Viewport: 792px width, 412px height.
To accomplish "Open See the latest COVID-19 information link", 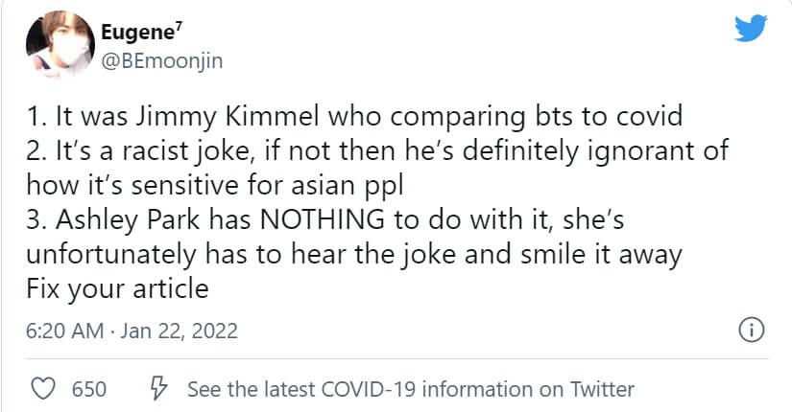I will point(410,389).
